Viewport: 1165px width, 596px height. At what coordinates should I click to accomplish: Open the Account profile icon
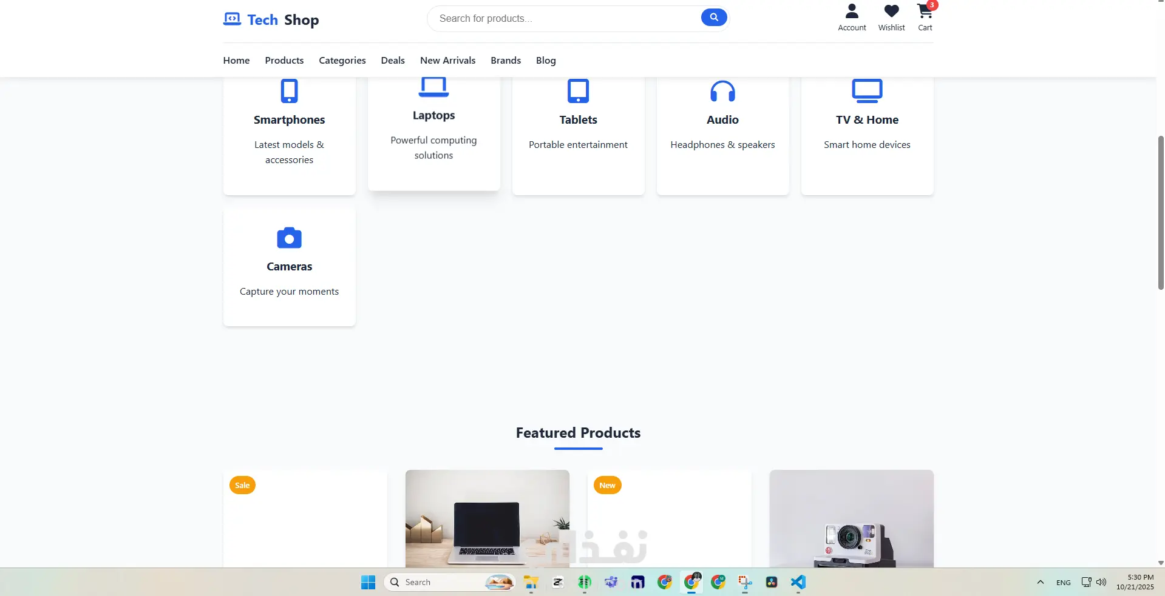click(852, 11)
